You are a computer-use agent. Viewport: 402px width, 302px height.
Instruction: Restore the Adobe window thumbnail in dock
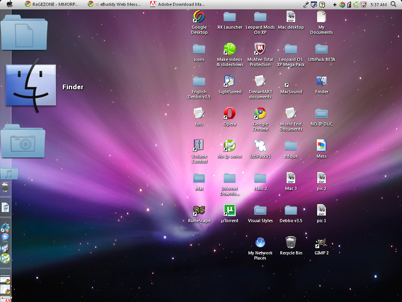click(5, 299)
